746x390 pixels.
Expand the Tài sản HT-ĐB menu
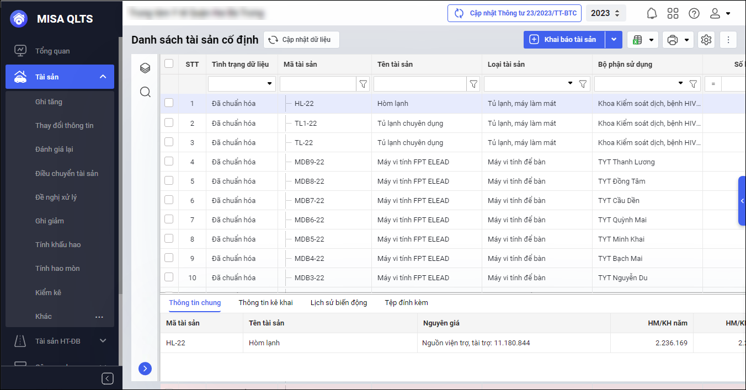point(103,341)
